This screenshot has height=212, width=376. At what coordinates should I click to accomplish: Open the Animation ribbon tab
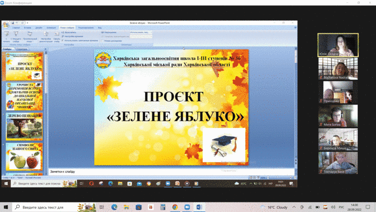[51, 28]
